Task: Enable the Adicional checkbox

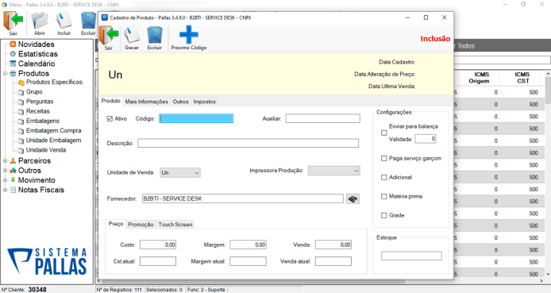Action: [384, 177]
